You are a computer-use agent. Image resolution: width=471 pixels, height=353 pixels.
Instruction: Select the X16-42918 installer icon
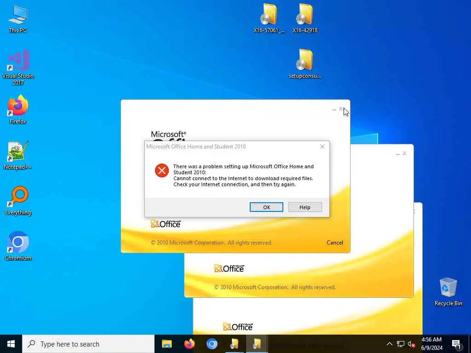point(305,18)
